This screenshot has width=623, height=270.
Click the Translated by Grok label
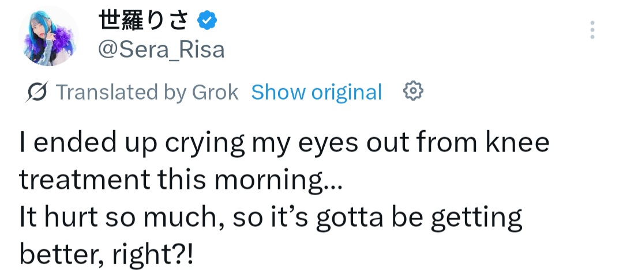click(x=147, y=92)
